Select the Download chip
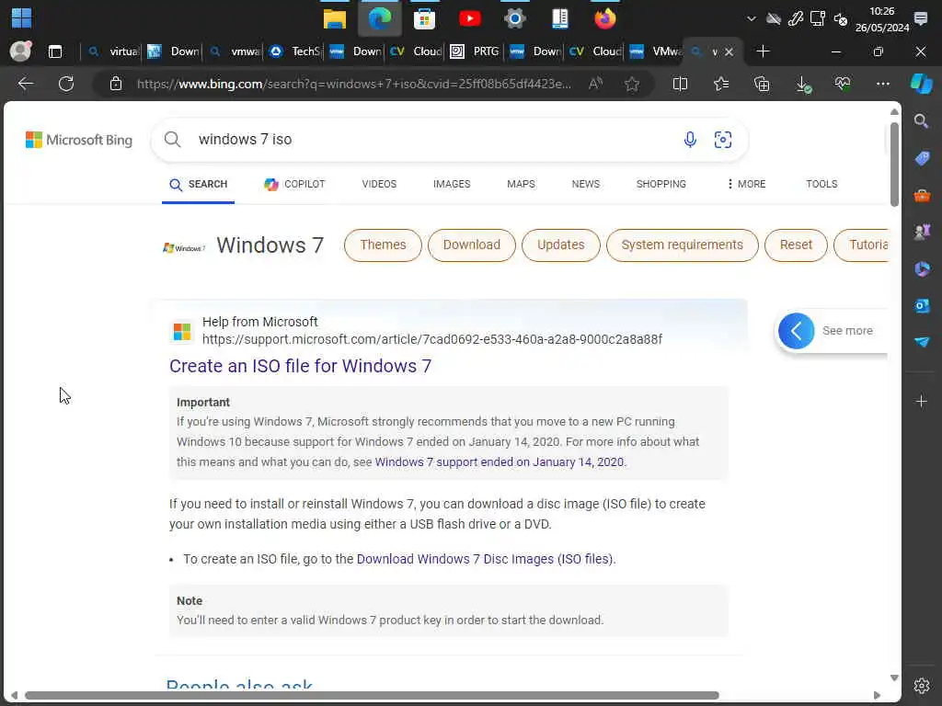Screen dimensions: 942x706 pos(472,245)
